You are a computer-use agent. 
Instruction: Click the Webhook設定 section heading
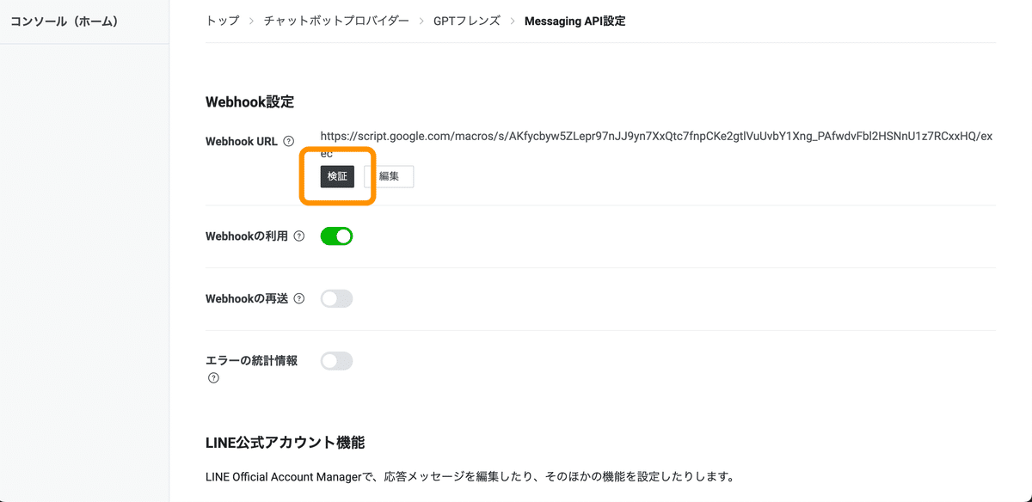click(249, 102)
